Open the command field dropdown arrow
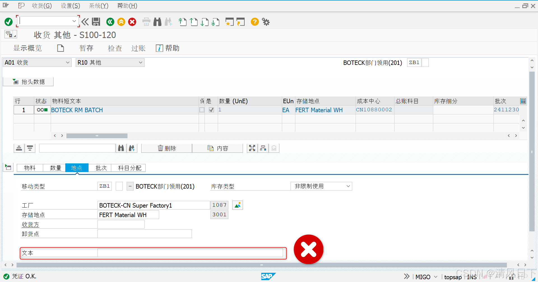538x282 pixels. 74,21
